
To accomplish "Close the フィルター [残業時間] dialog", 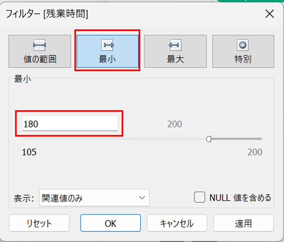I will coord(270,14).
